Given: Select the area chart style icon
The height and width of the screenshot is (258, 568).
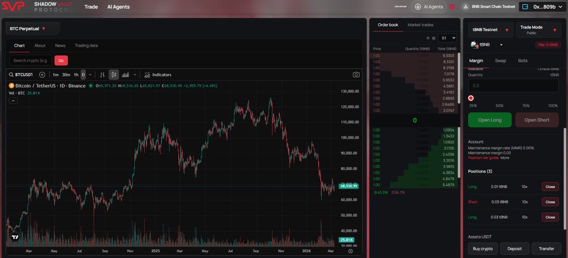Looking at the screenshot, I should pyautogui.click(x=125, y=75).
